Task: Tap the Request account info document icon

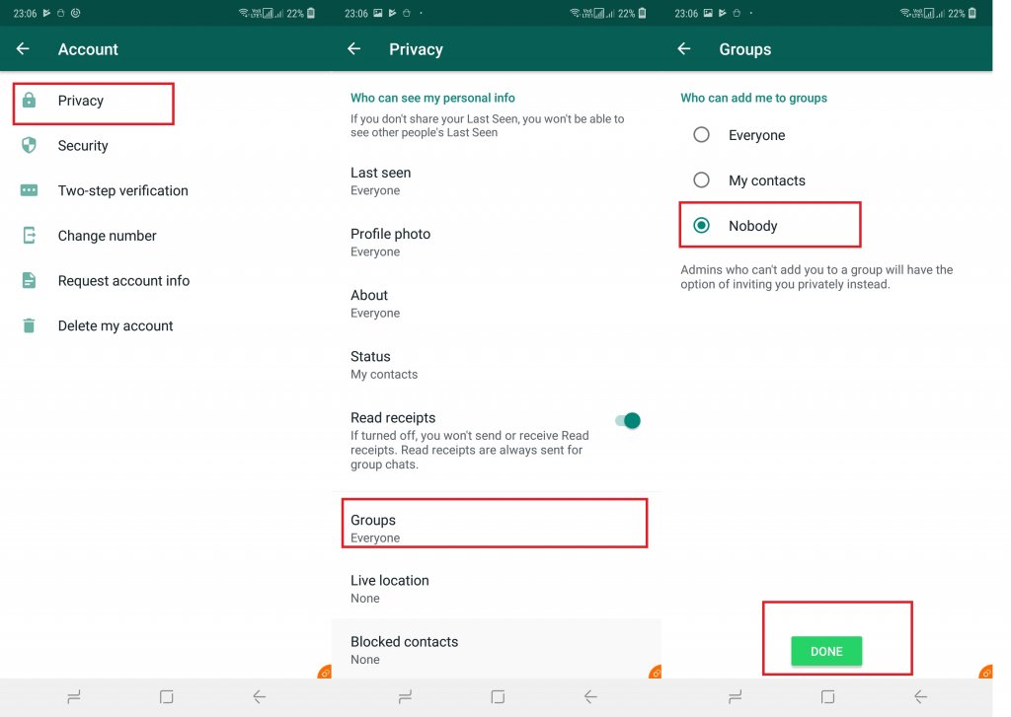Action: click(30, 281)
